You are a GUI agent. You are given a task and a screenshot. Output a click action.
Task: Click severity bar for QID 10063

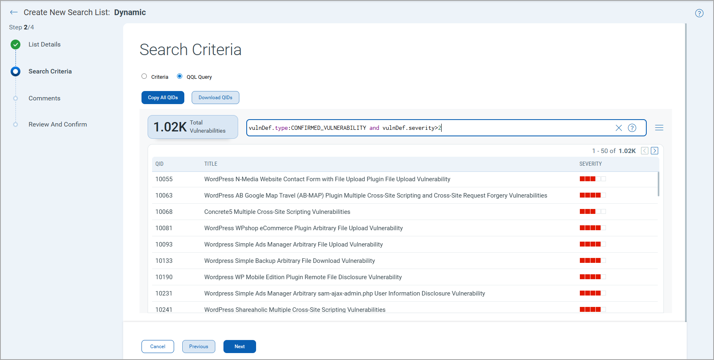[x=593, y=195]
